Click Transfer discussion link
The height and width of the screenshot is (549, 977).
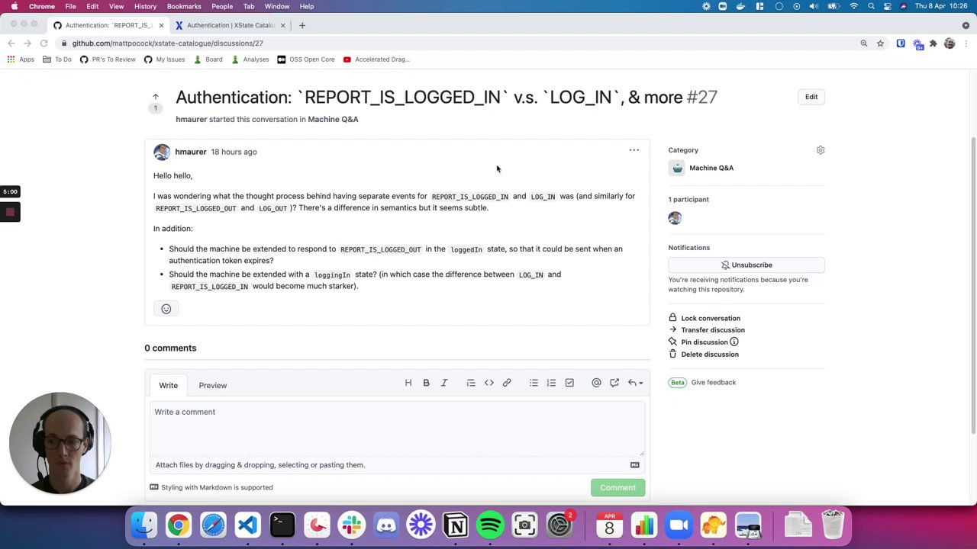pyautogui.click(x=713, y=330)
